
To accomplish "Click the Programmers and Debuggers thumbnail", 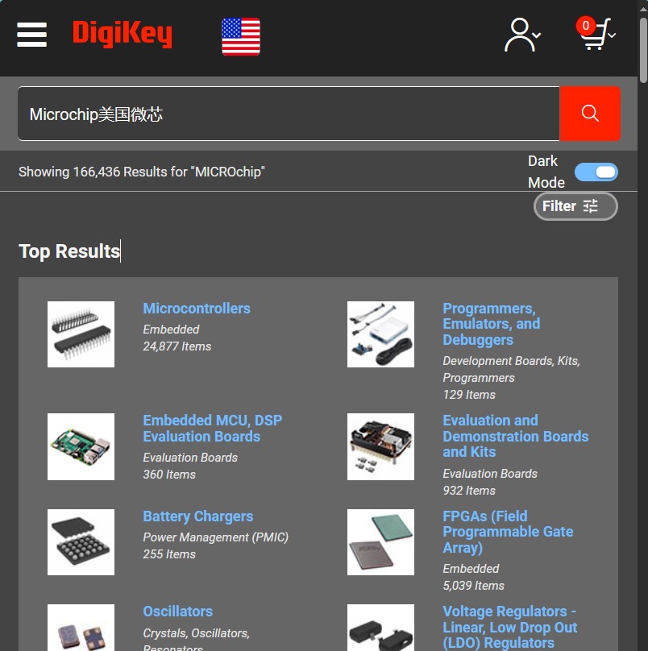I will tap(381, 334).
